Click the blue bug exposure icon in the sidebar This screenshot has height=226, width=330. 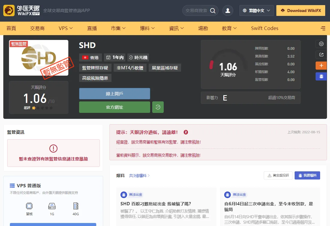click(x=321, y=76)
